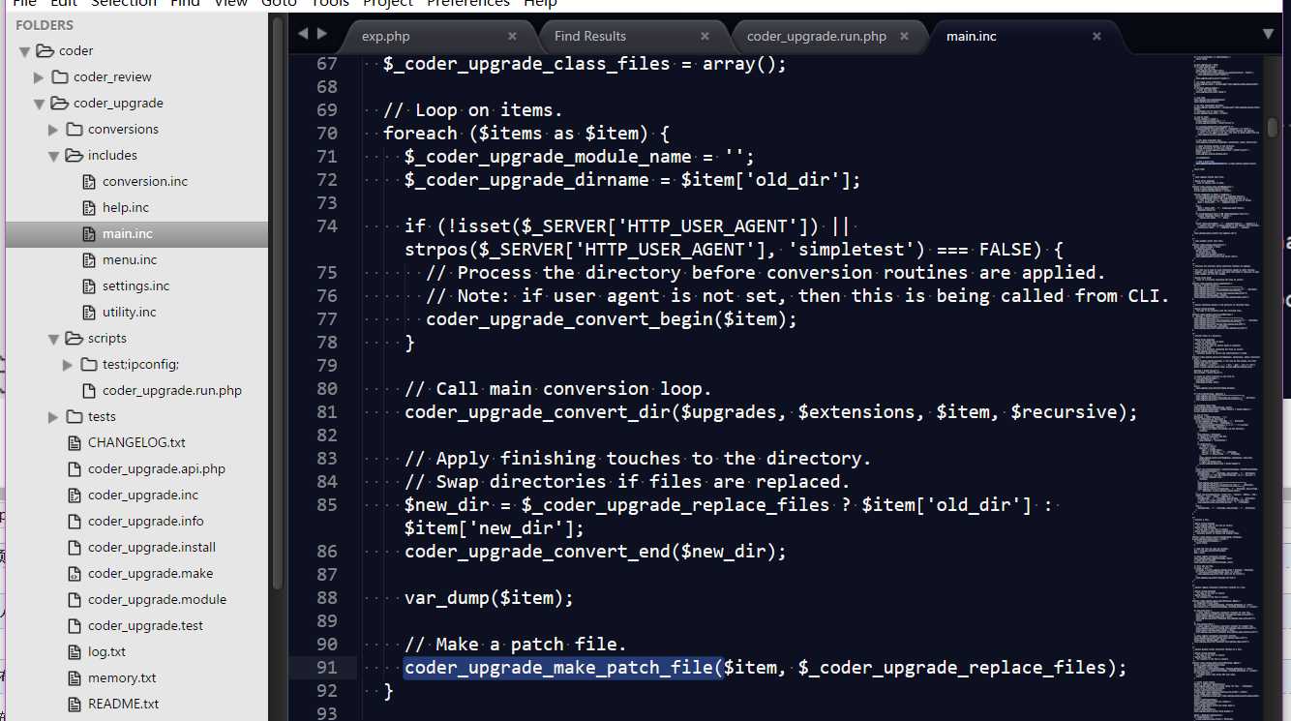Click the coder_upgrade.run.php sidebar file icon

pos(89,390)
